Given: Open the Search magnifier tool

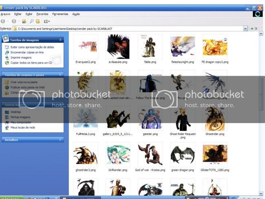Looking at the screenshot, I should click(x=32, y=21).
